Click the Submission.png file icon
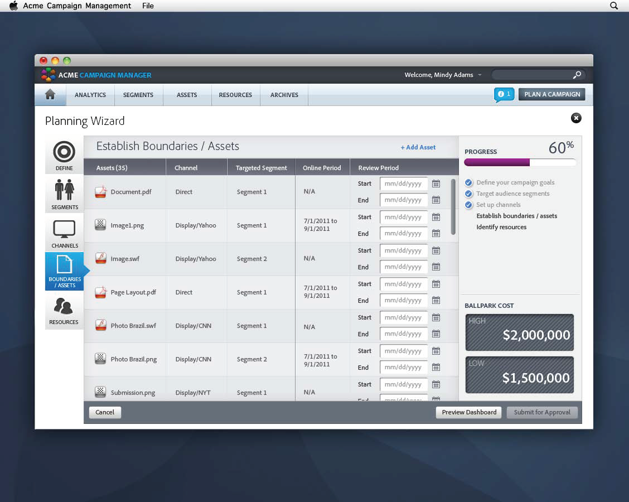The width and height of the screenshot is (629, 502). pos(100,392)
